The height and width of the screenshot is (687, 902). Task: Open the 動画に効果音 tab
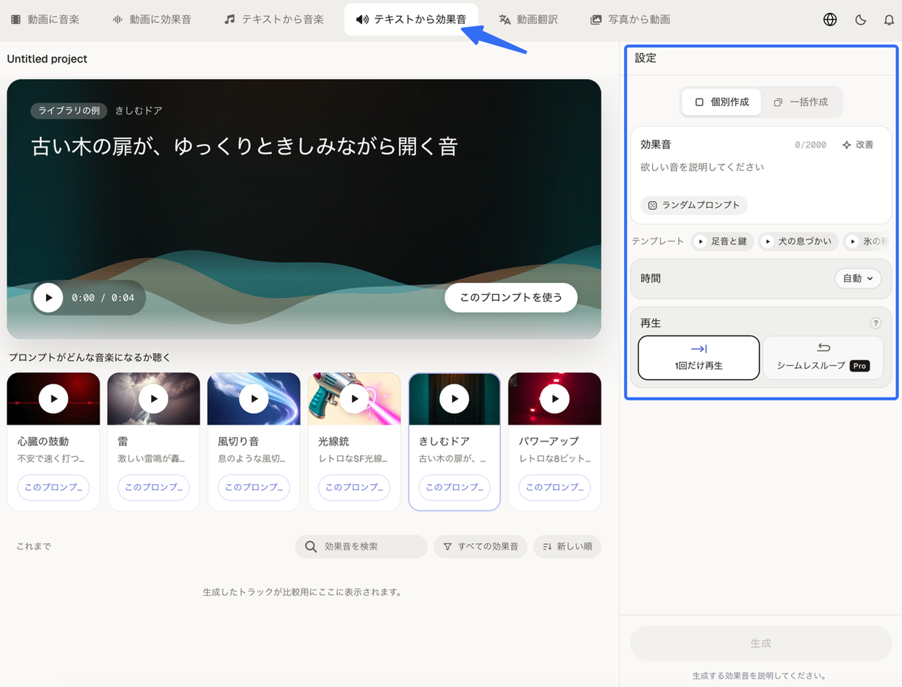[x=152, y=20]
